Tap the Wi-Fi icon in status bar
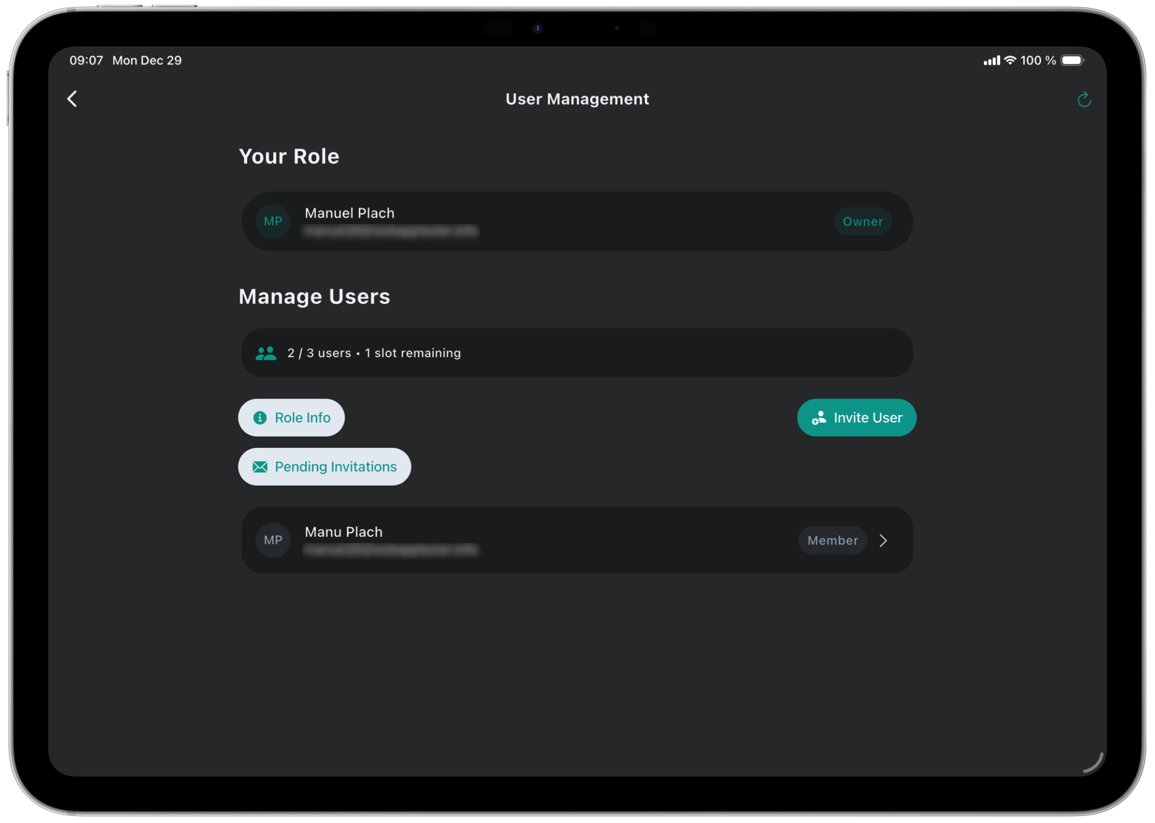1155x823 pixels. pyautogui.click(x=1010, y=60)
